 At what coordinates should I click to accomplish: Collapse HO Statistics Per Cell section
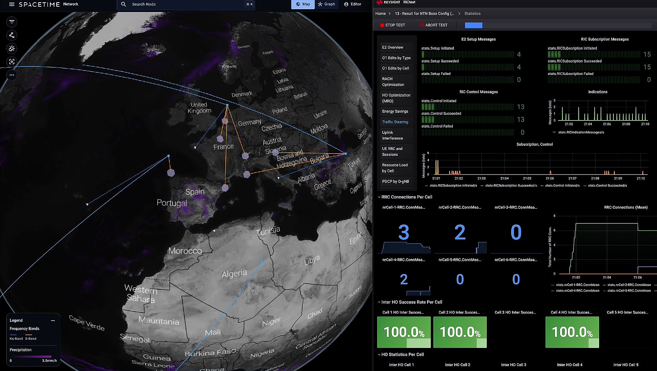(401, 355)
